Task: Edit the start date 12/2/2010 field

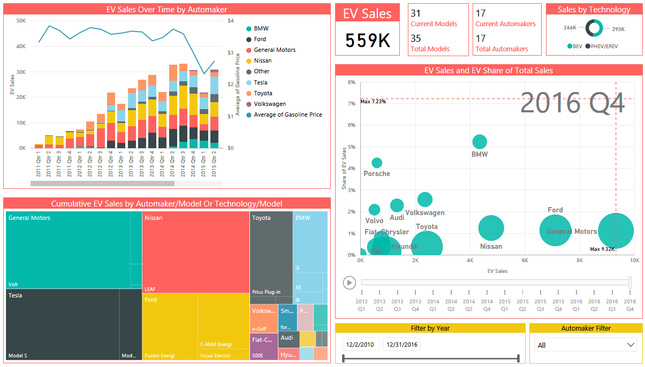Action: point(361,345)
